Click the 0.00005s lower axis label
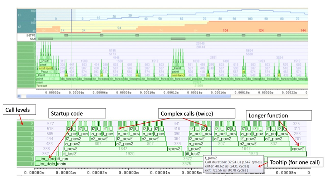 coord(192,173)
